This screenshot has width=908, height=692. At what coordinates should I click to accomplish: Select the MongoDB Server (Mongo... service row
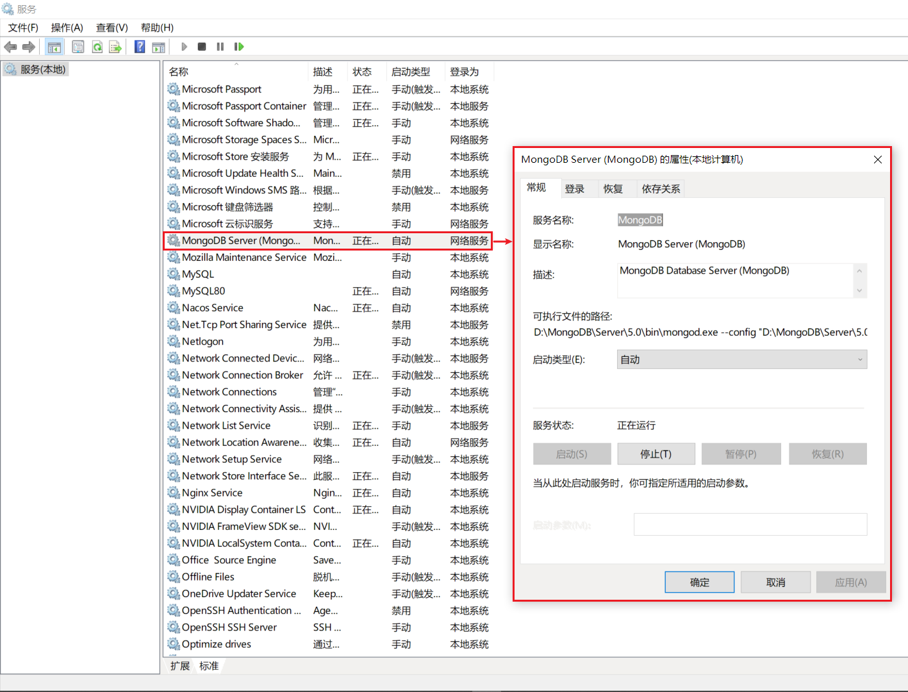tap(328, 240)
